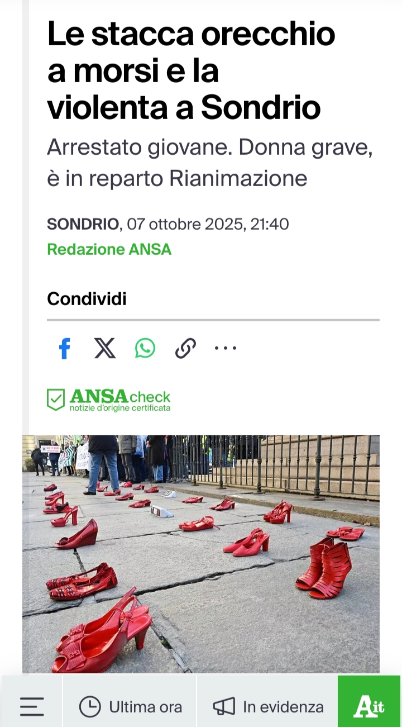Open the red shoes article photo

click(201, 554)
